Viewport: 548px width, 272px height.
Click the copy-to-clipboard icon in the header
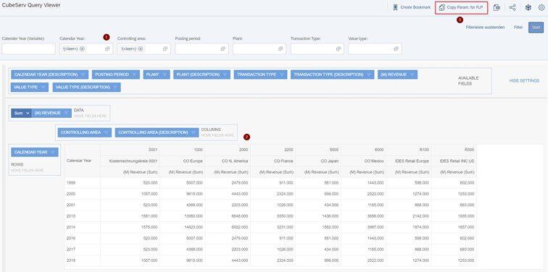click(497, 7)
